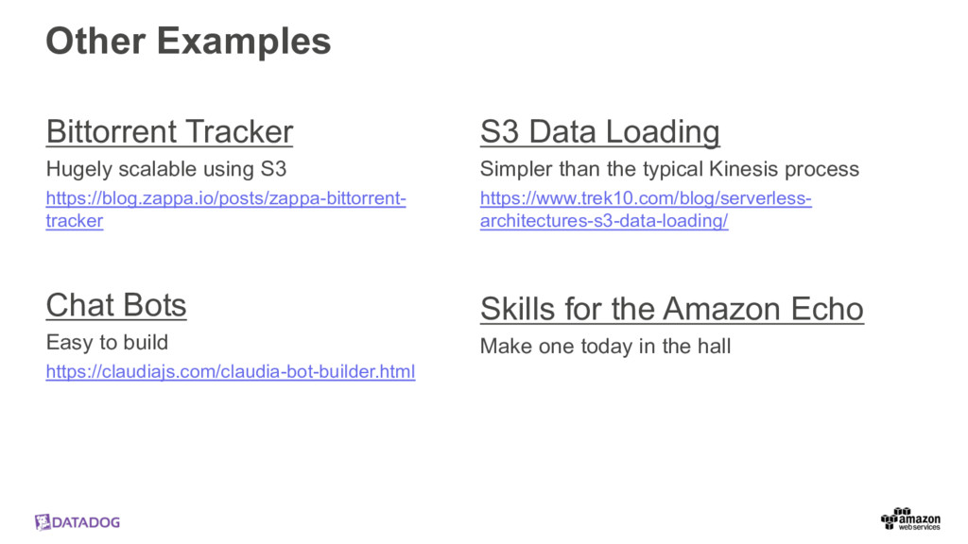The width and height of the screenshot is (968, 544).
Task: Click the Amazon Web Services logo
Action: pyautogui.click(x=910, y=519)
